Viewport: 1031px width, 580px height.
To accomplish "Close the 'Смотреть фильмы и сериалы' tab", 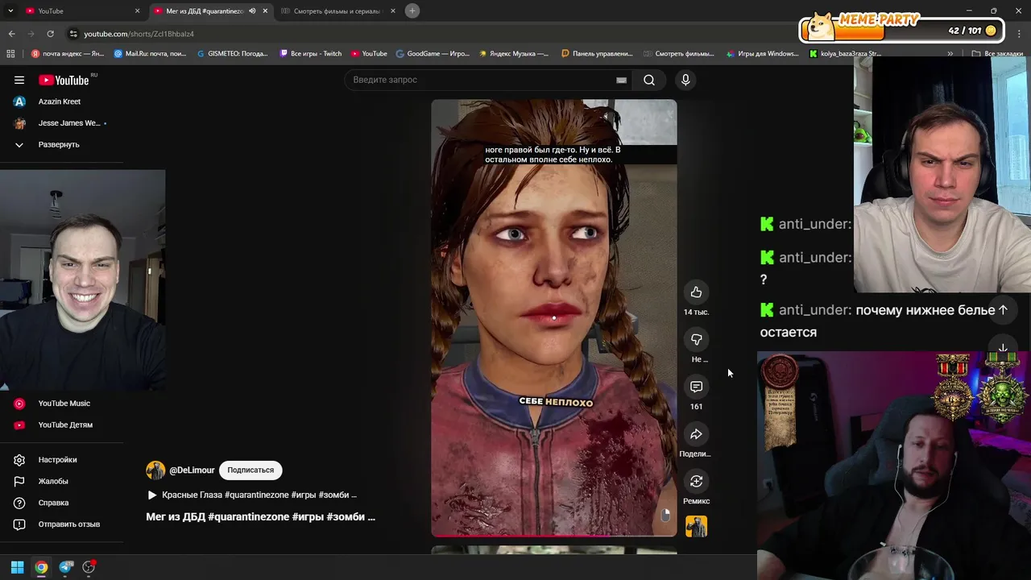I will tap(393, 10).
